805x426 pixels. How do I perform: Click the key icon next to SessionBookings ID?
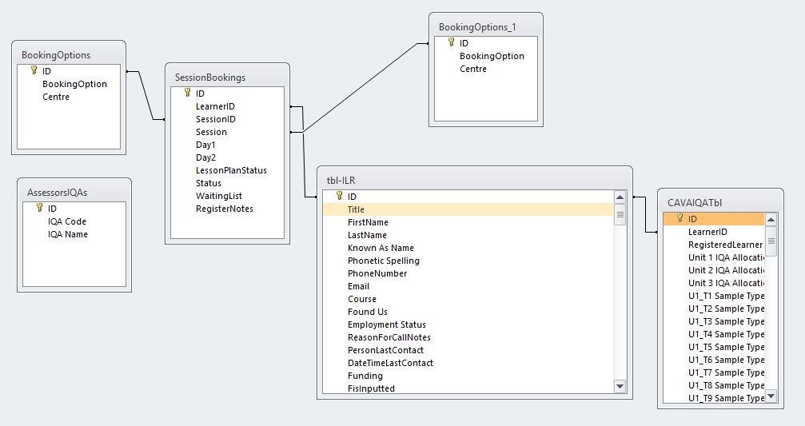click(x=187, y=93)
